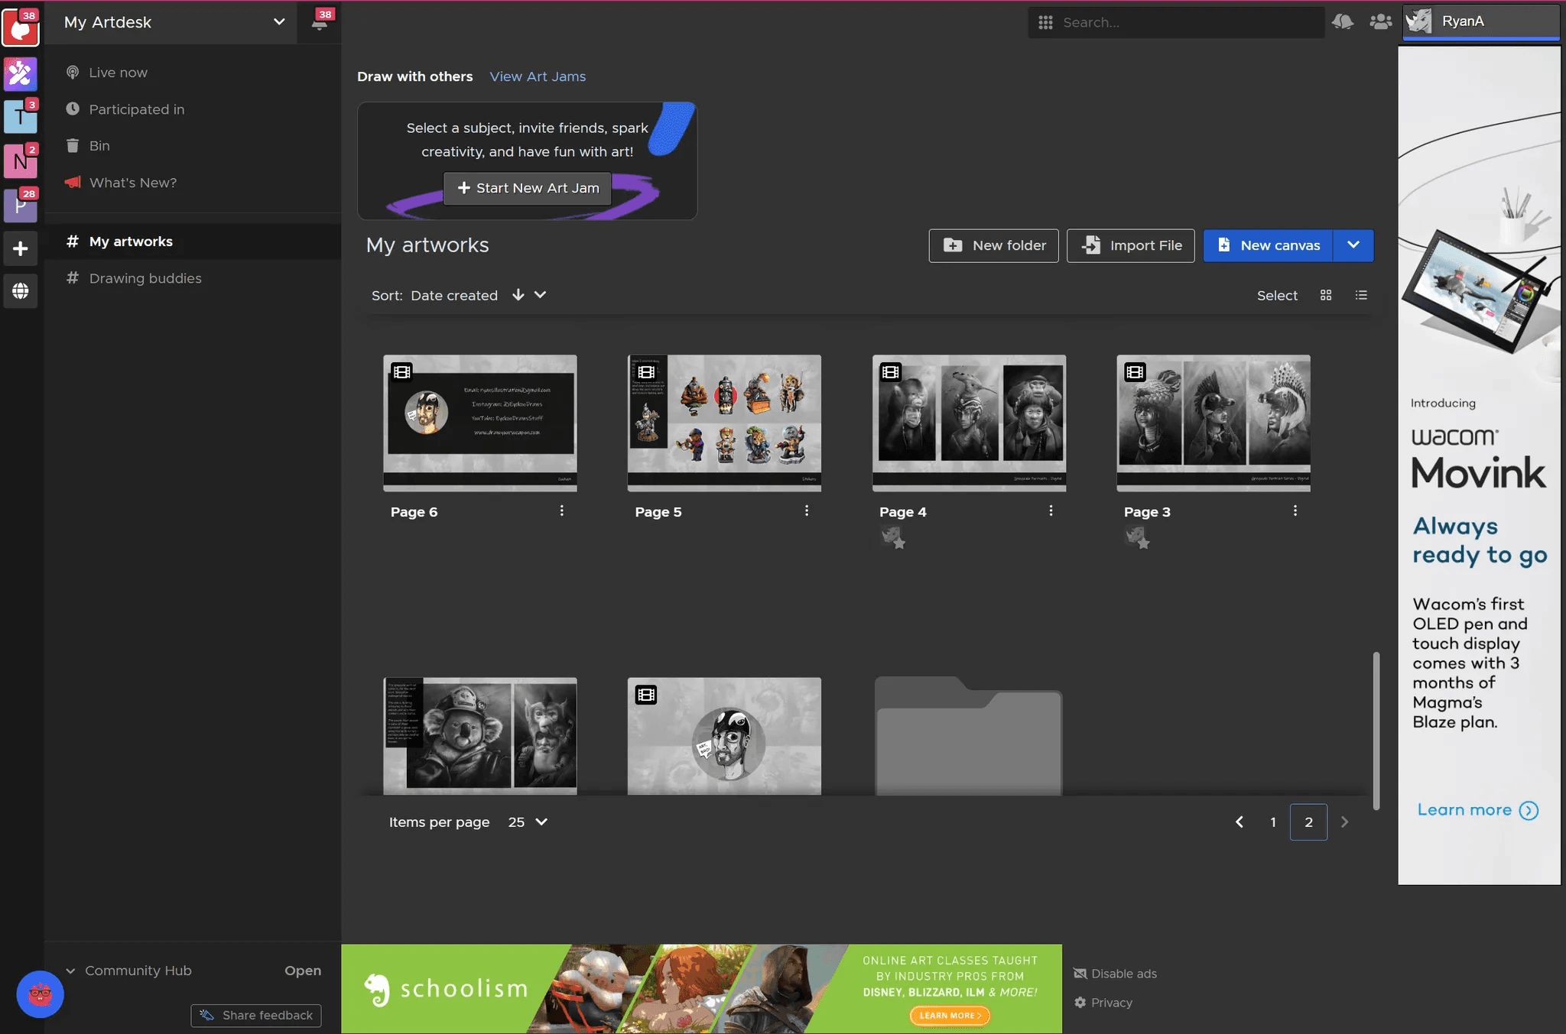
Task: Select Drawing buddies in sidebar
Action: 145,278
